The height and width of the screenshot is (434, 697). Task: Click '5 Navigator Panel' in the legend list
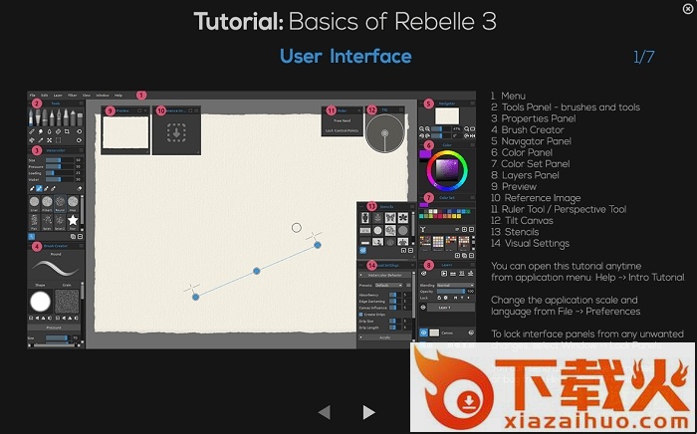531,141
